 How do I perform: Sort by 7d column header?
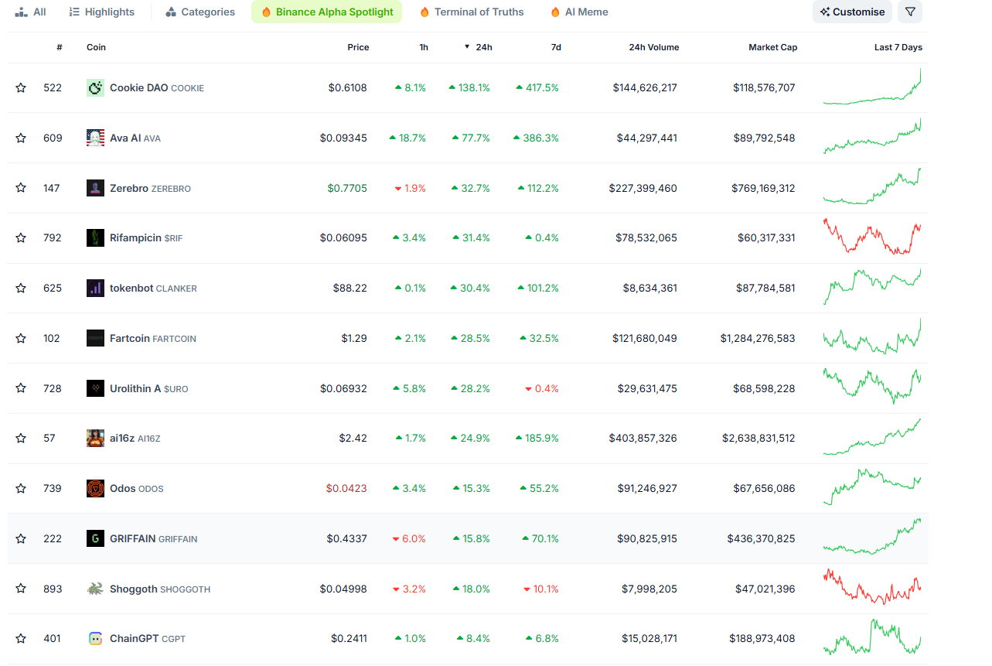[556, 47]
